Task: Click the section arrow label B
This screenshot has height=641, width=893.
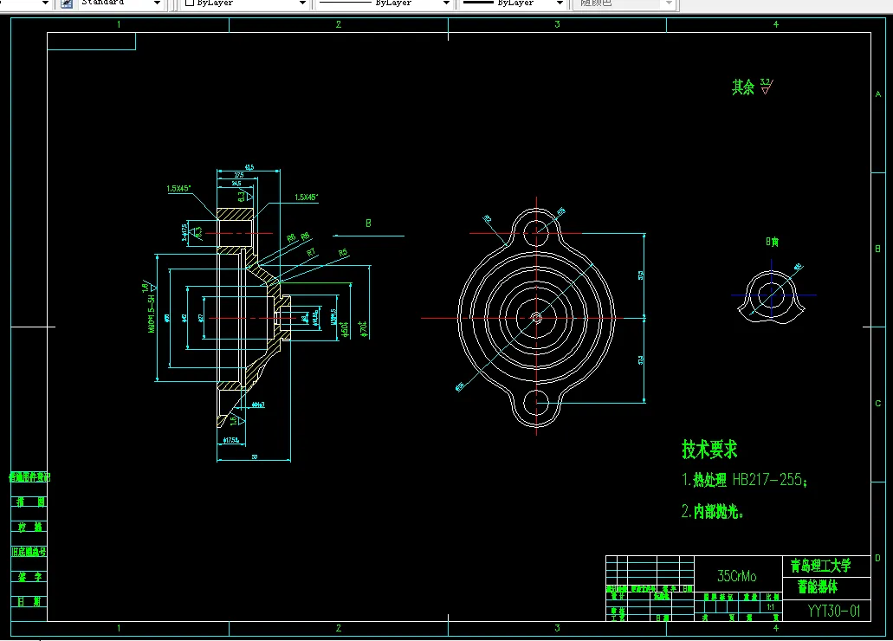Action: click(368, 223)
